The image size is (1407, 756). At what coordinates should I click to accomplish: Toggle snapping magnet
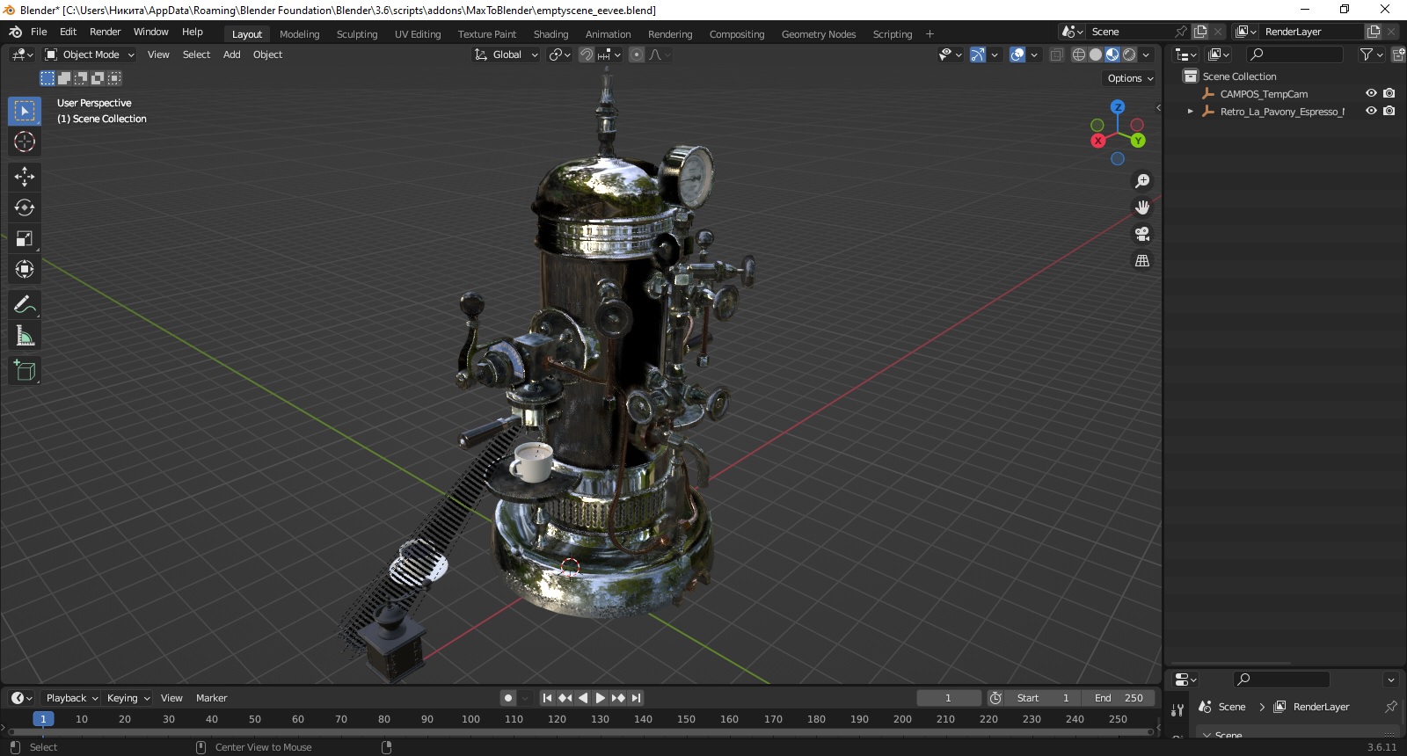pyautogui.click(x=586, y=55)
